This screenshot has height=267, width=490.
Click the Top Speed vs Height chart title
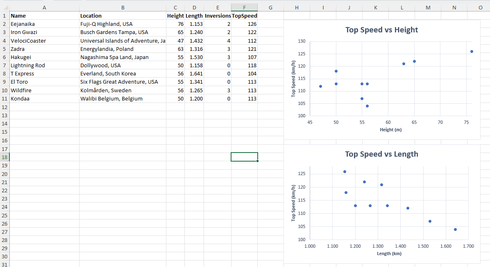381,30
